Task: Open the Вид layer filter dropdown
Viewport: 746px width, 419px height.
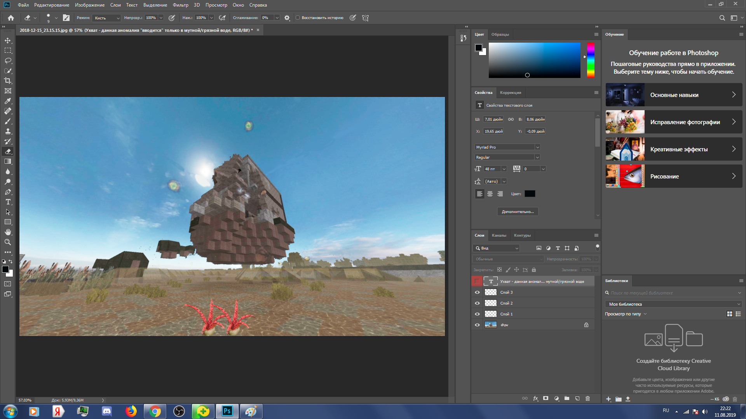Action: tap(496, 248)
